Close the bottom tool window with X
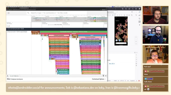This screenshot has height=95, width=171. click(x=137, y=53)
